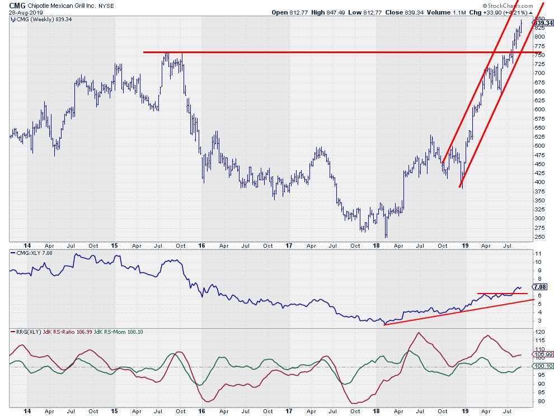Click the 839.34 last-price tag on the price axis

coord(543,23)
